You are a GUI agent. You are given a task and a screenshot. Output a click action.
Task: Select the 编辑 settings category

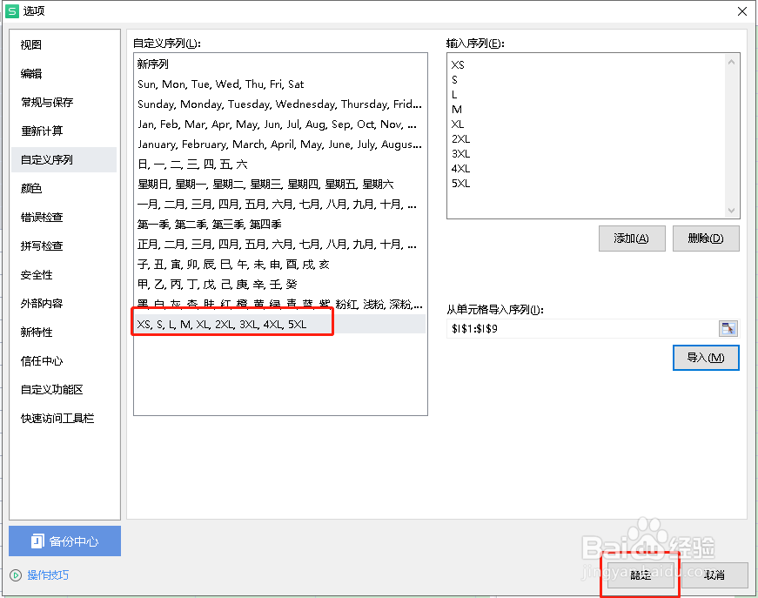30,73
